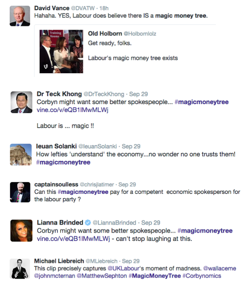
Task: Click Lianna Brinded's verified badge
Action: [88, 222]
